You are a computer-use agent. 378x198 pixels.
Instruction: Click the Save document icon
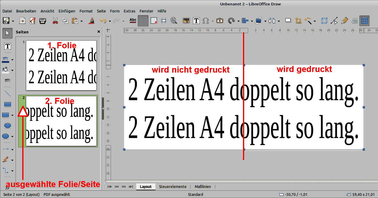click(6, 21)
